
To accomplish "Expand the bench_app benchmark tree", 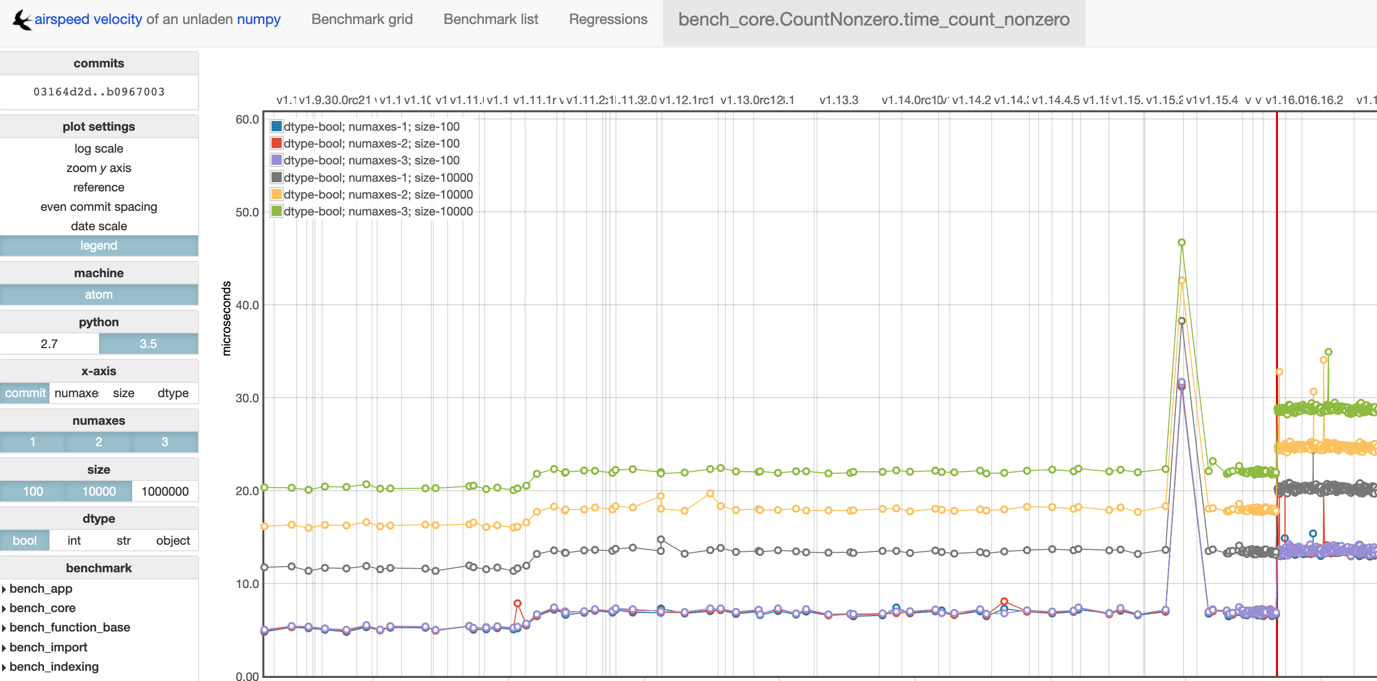I will pyautogui.click(x=40, y=589).
